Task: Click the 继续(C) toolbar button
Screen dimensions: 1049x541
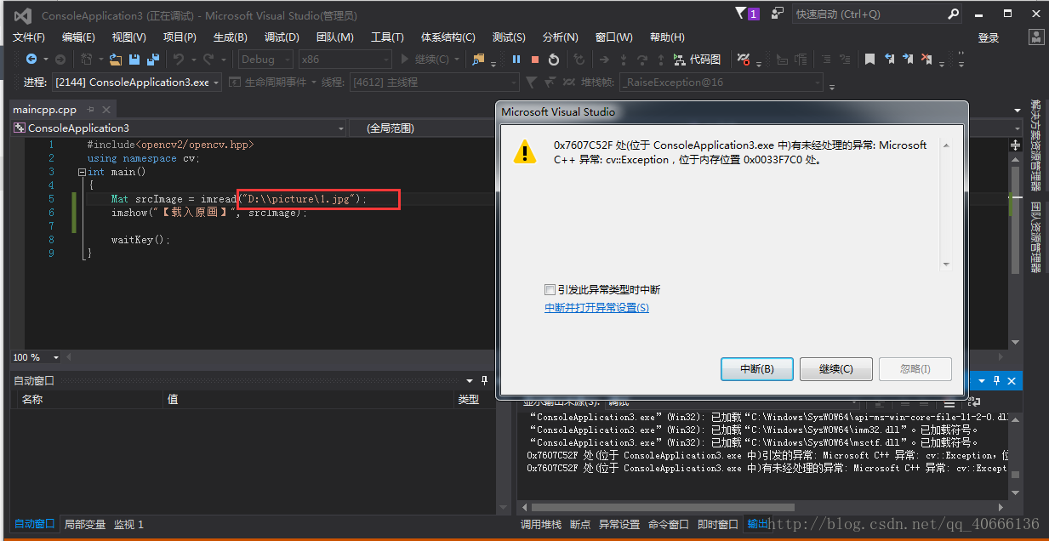Action: [429, 60]
